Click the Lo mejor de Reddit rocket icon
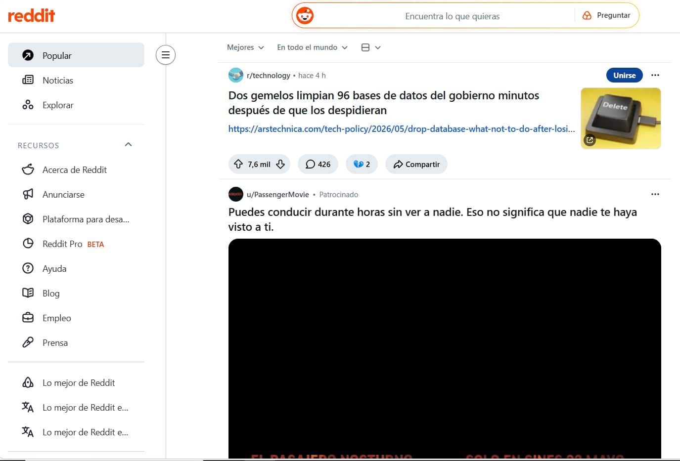The height and width of the screenshot is (461, 680). [28, 382]
